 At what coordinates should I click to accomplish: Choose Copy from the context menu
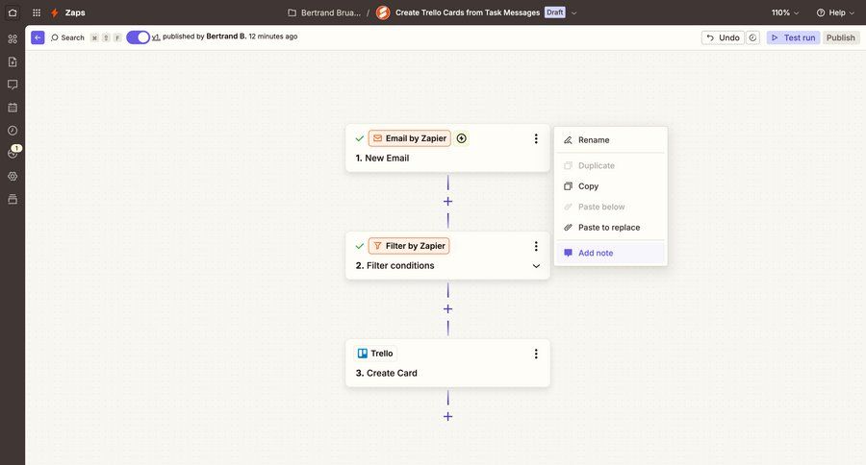click(x=610, y=186)
